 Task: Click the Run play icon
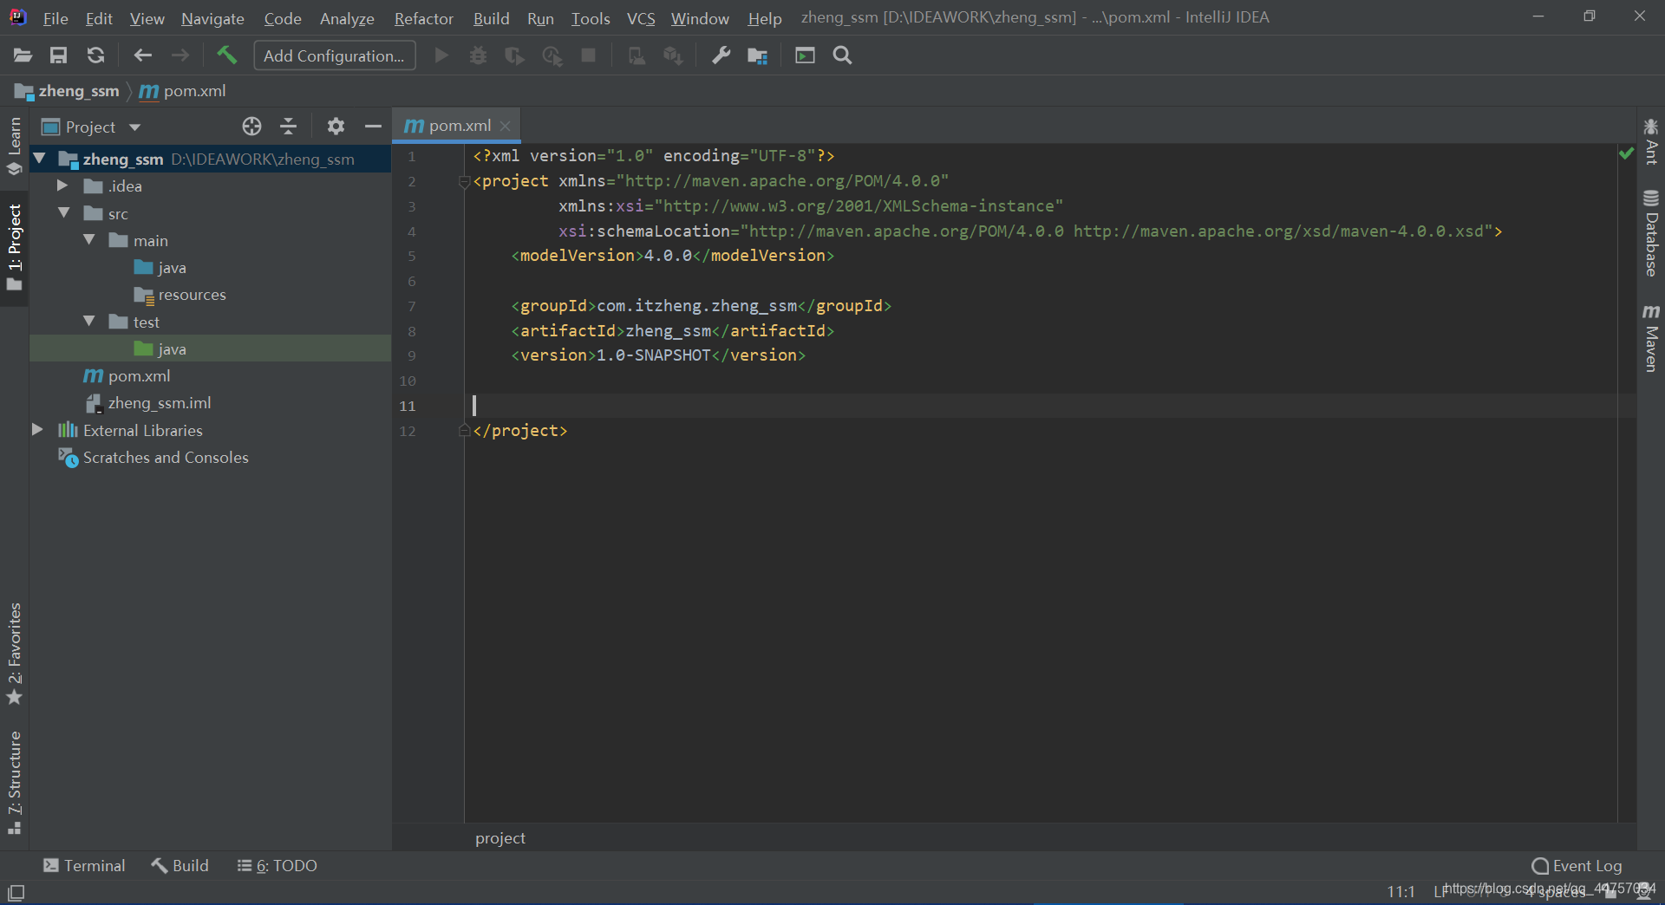(441, 55)
